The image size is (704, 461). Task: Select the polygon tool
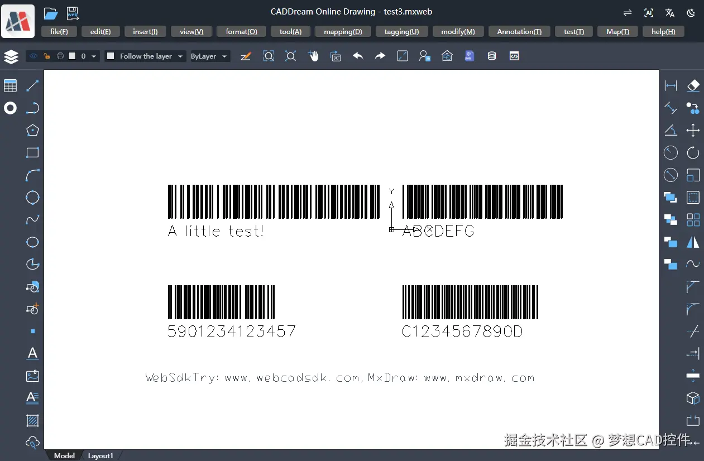[32, 131]
